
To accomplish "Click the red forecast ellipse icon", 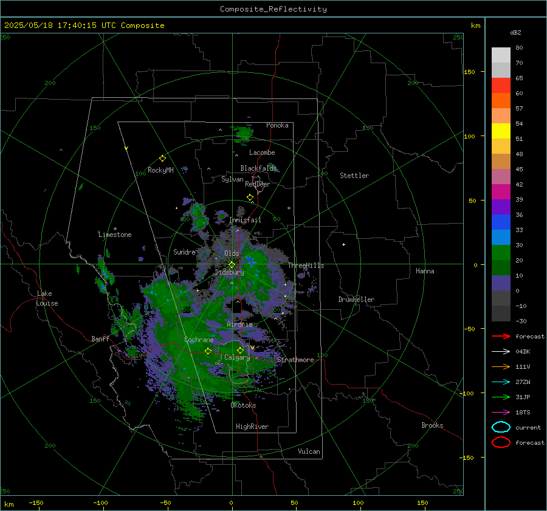I will pyautogui.click(x=501, y=442).
